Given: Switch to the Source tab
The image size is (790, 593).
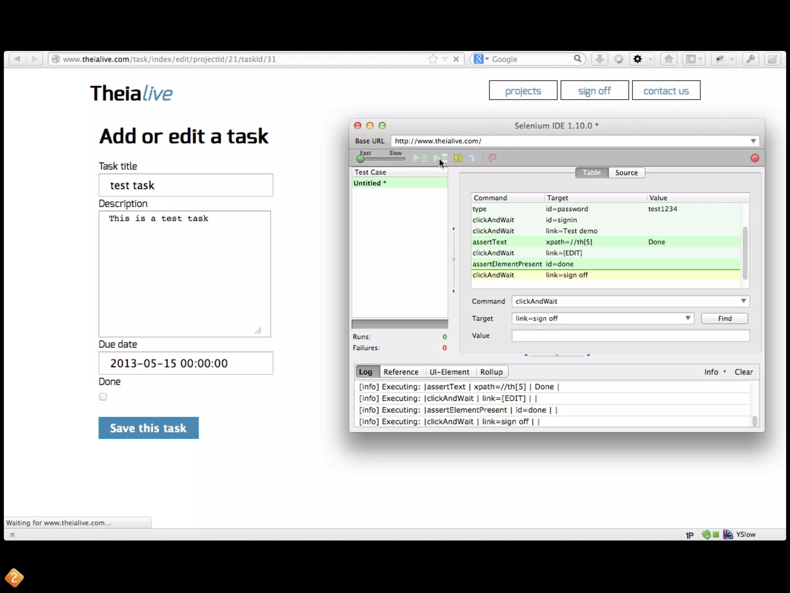Looking at the screenshot, I should coord(626,173).
